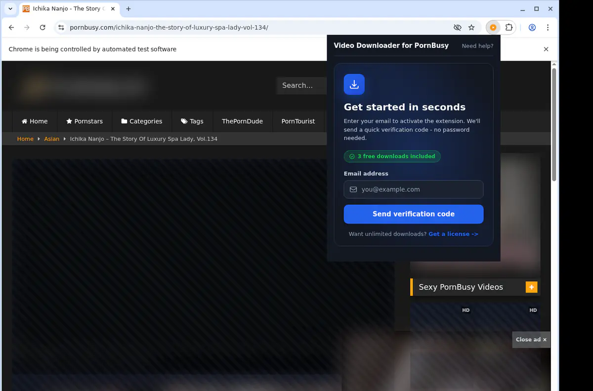Dismiss the automated test software infobar
593x391 pixels.
pyautogui.click(x=546, y=49)
